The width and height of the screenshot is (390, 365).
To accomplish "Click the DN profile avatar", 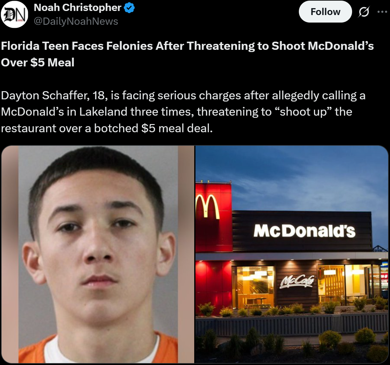I will [x=14, y=14].
